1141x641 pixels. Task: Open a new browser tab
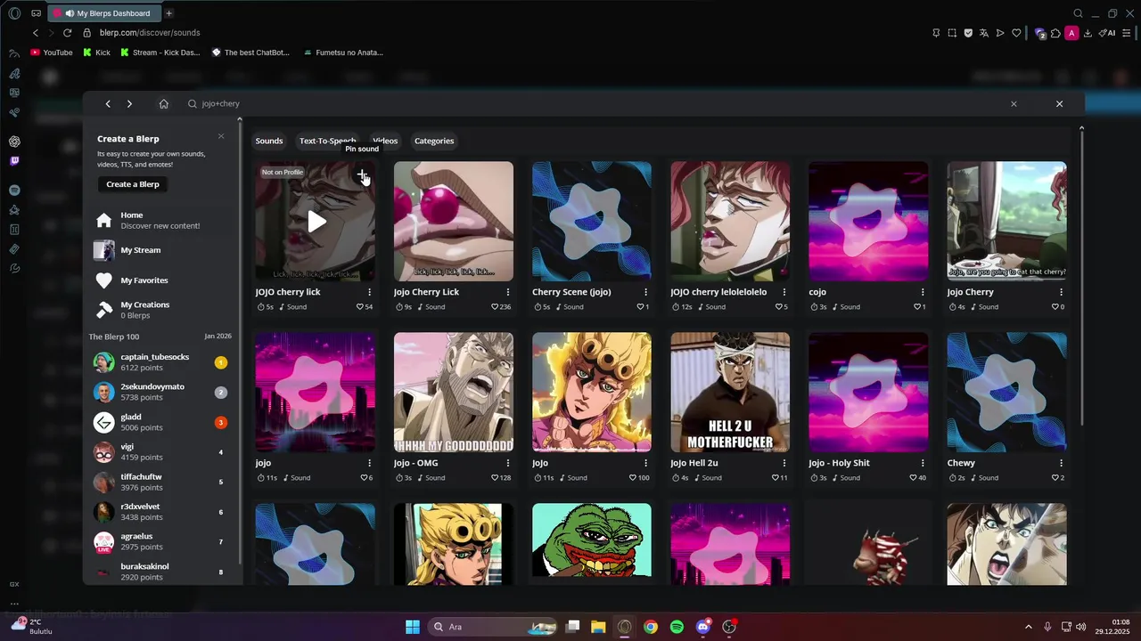click(x=169, y=13)
